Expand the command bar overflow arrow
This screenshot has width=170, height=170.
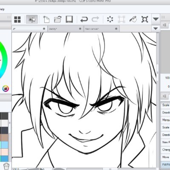click(156, 19)
